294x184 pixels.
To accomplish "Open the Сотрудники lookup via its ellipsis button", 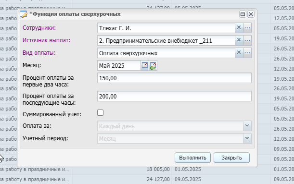I will [x=247, y=28].
